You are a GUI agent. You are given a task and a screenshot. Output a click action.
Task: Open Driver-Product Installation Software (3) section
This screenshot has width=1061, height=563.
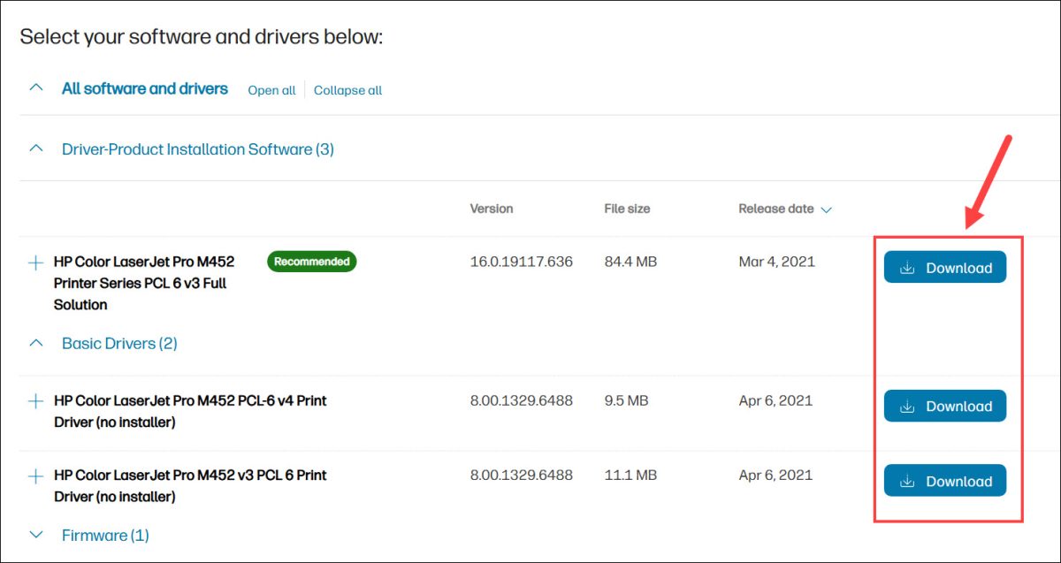[x=198, y=149]
